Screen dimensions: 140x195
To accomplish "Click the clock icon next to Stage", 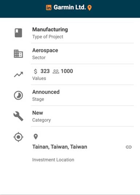I will [19, 95].
